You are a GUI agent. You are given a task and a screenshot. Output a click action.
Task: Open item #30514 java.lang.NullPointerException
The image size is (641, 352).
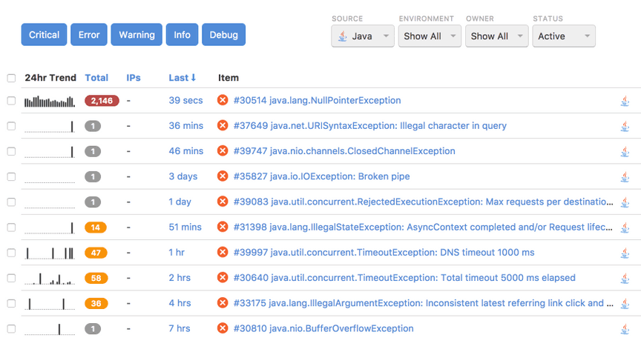point(317,101)
